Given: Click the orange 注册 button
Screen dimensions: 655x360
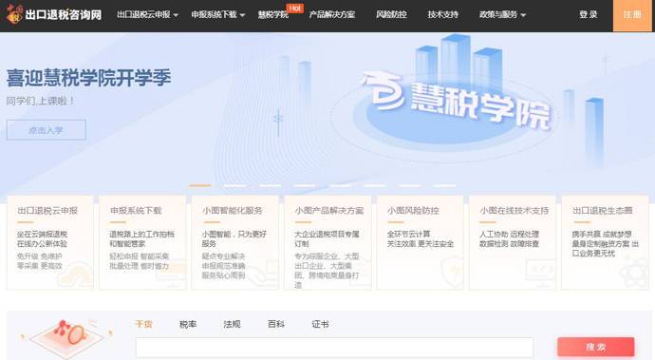Looking at the screenshot, I should [x=632, y=15].
